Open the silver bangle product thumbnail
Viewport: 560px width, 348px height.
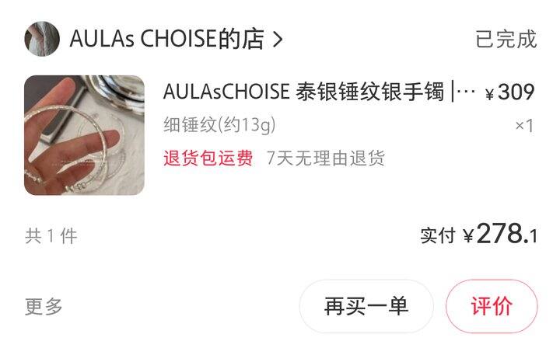[x=84, y=135]
